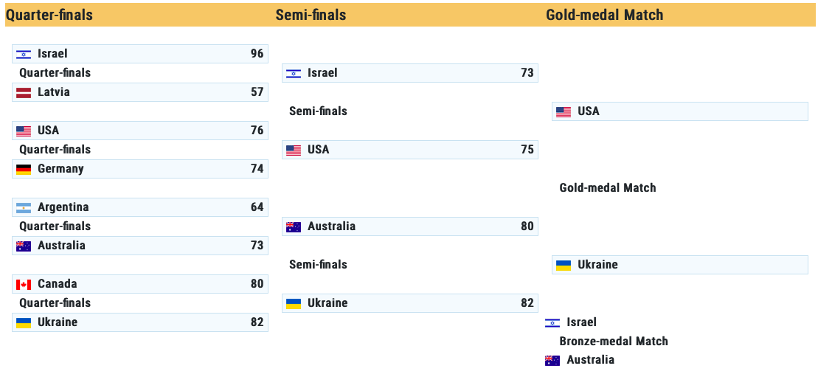Open the Semi-finals link between Israel and USA

point(318,111)
